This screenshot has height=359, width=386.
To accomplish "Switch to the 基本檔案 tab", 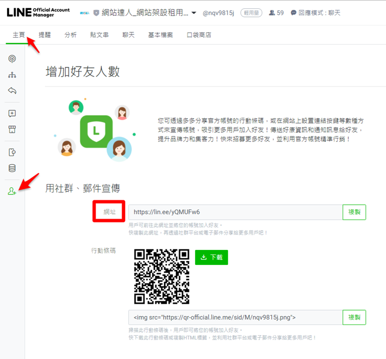I will coord(161,35).
